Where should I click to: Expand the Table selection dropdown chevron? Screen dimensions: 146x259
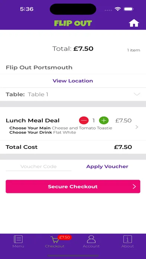click(x=137, y=94)
